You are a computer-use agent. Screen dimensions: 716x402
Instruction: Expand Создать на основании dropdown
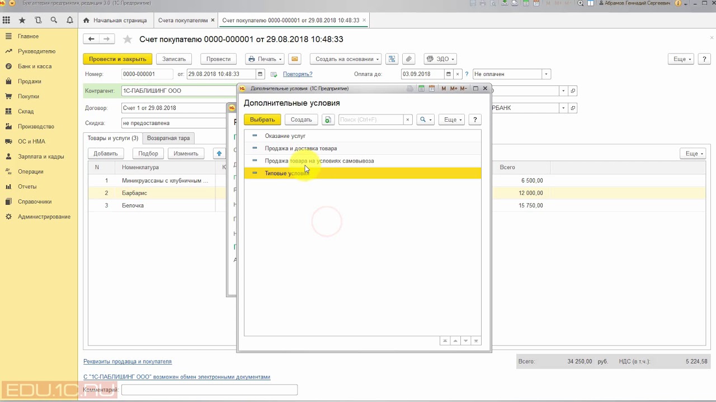pyautogui.click(x=346, y=59)
